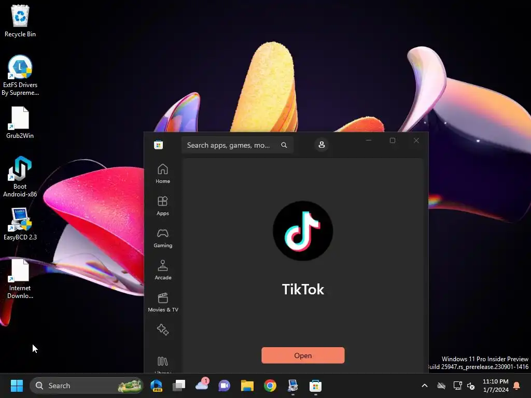Click the Microsoft Store logo icon

point(158,145)
